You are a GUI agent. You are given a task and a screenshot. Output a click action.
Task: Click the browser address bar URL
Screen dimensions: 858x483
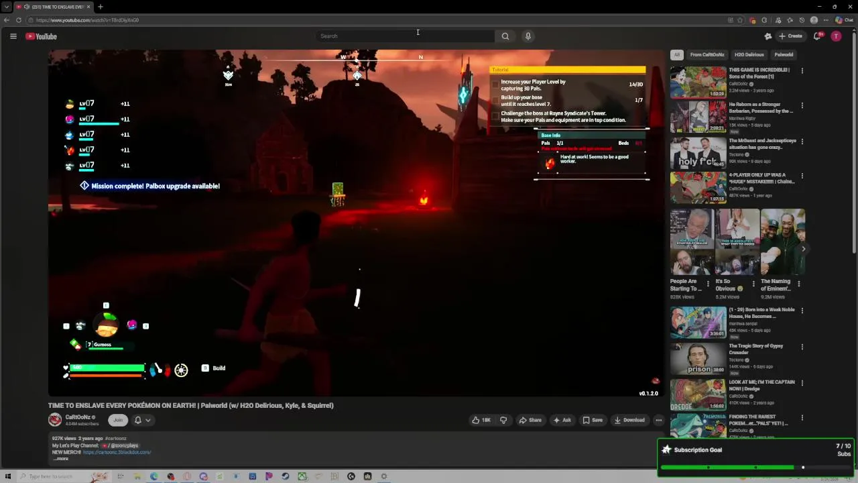[87, 20]
